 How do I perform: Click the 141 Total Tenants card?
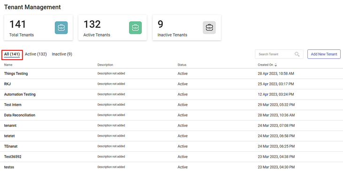coord(38,28)
